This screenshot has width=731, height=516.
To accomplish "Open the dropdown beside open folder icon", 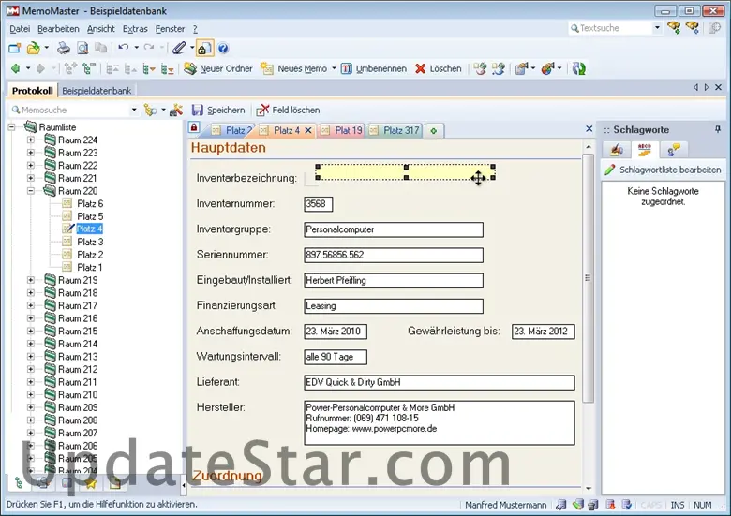I will 46,48.
